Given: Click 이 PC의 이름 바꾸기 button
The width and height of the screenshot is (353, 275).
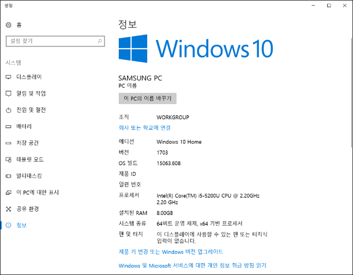Looking at the screenshot, I should point(148,99).
